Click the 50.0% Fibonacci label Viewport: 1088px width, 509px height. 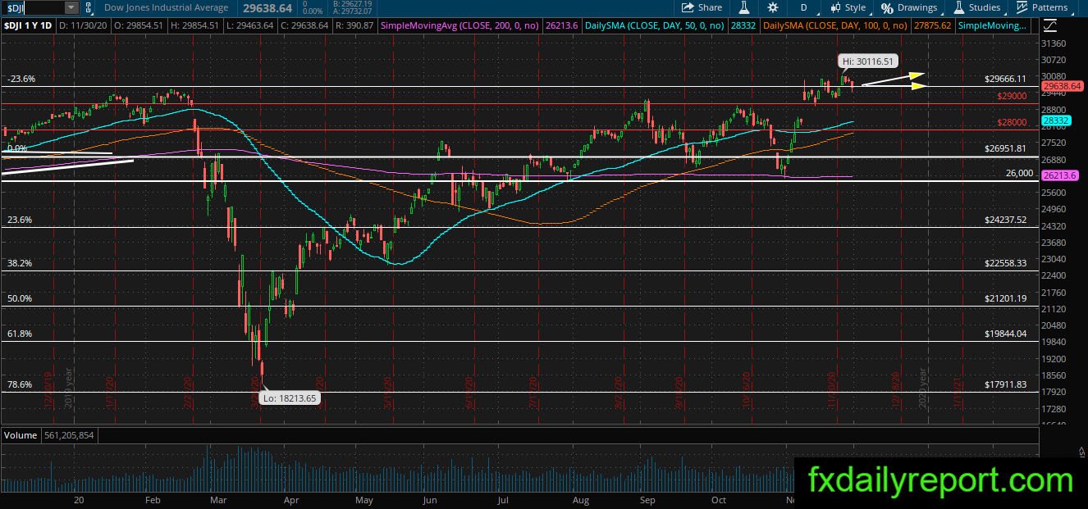[x=20, y=298]
